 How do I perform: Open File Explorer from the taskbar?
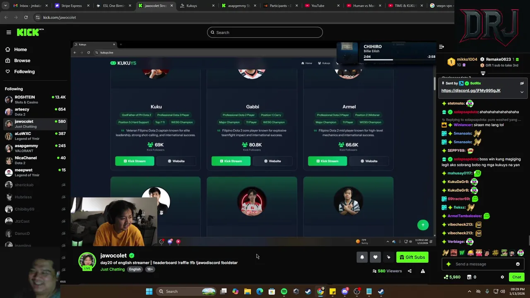click(248, 291)
